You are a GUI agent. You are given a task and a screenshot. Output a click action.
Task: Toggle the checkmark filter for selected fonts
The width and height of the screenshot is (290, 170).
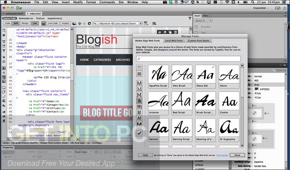click(x=139, y=133)
